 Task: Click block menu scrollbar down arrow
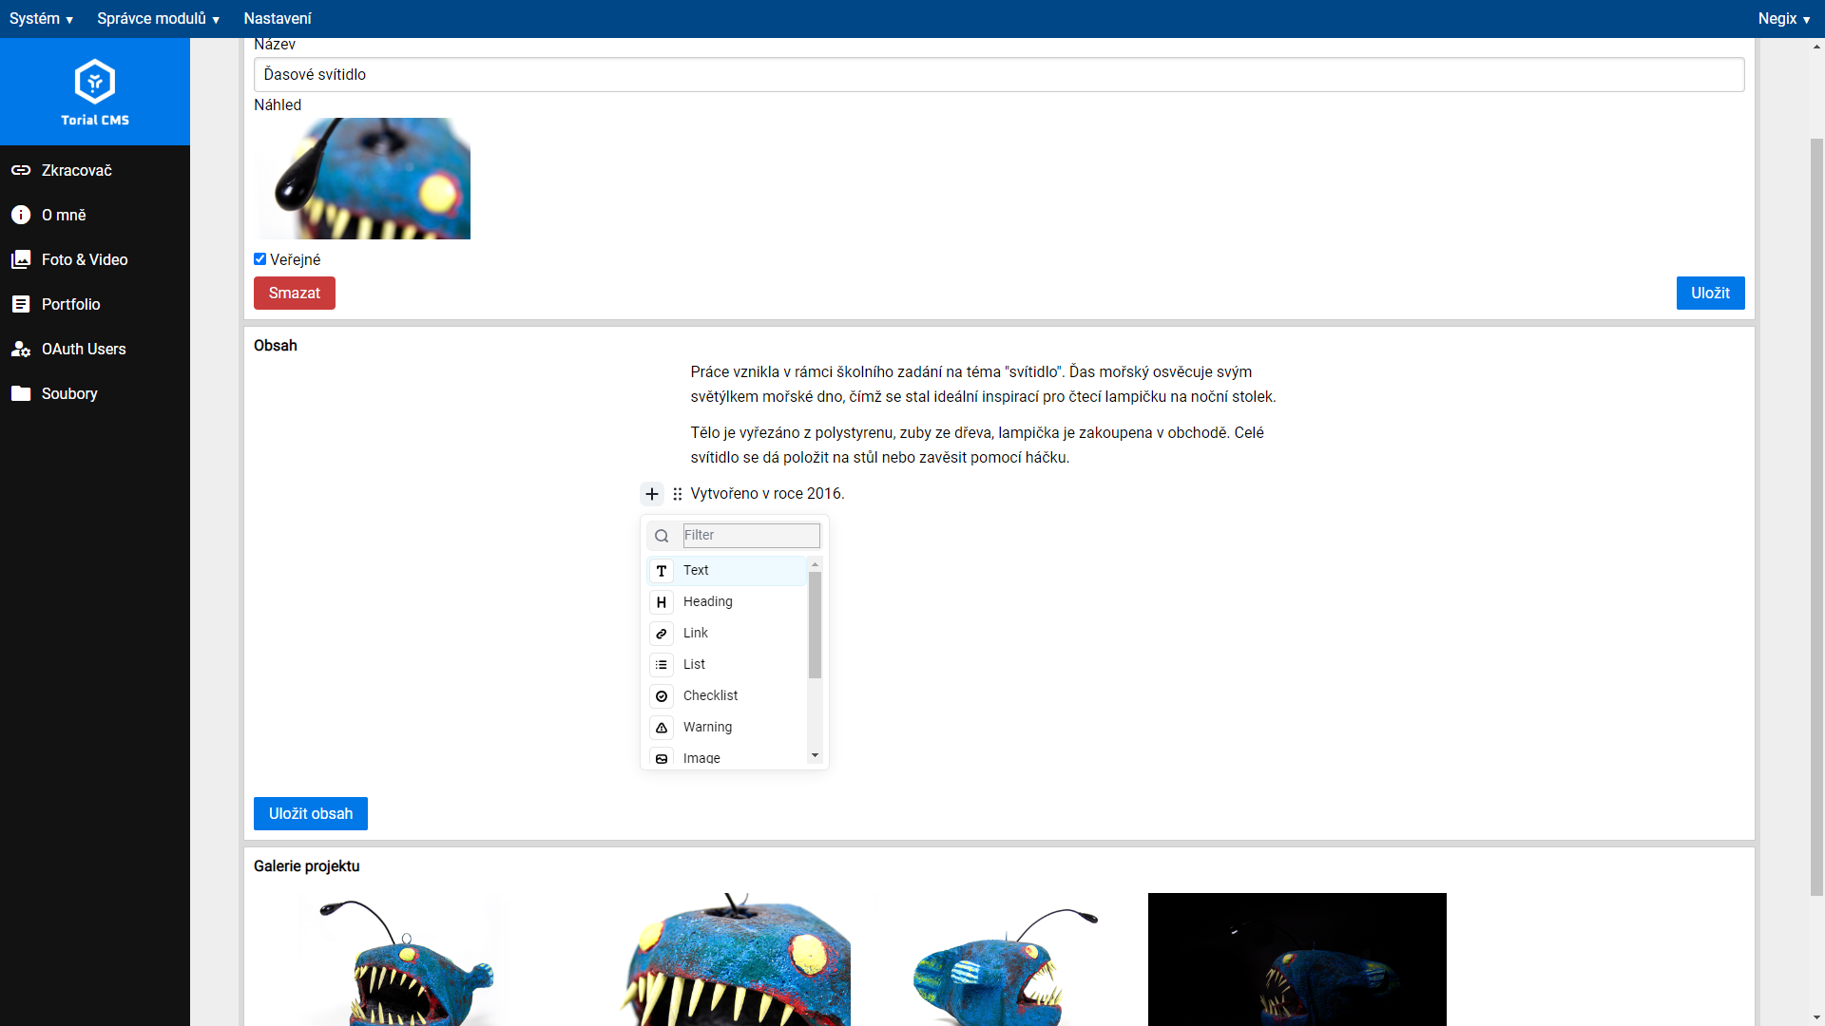coord(815,756)
